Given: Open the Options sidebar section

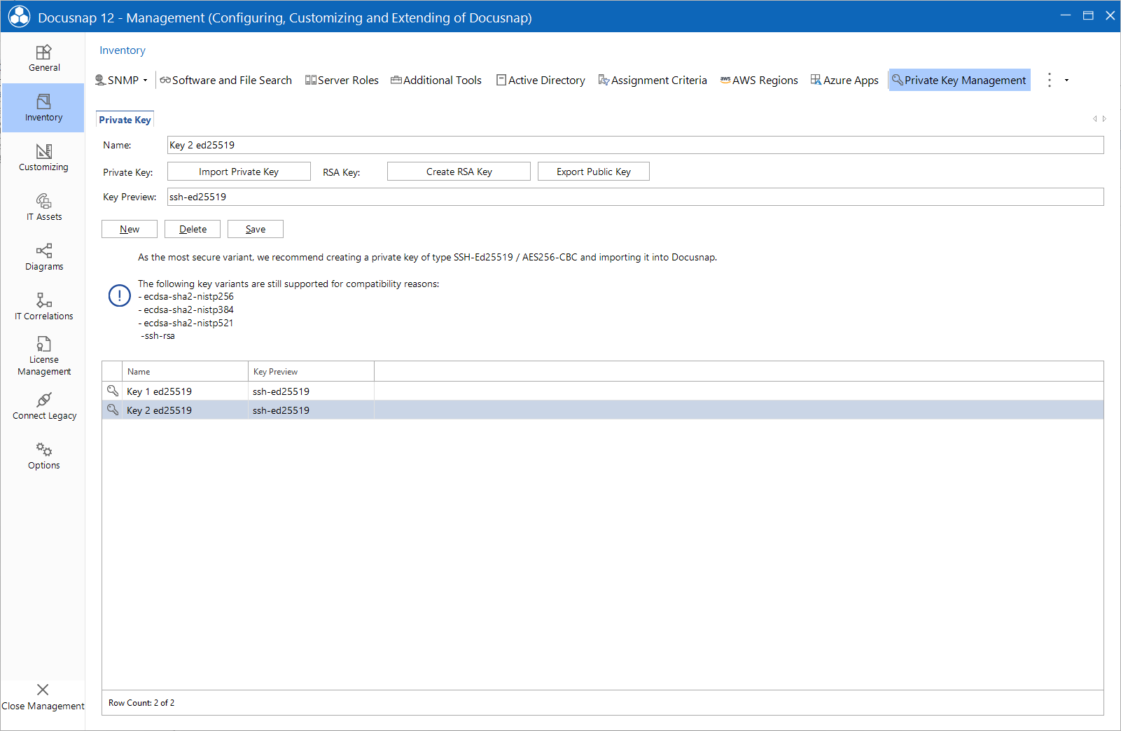Looking at the screenshot, I should pos(43,456).
